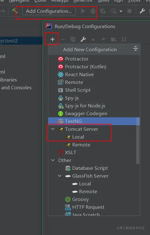Click the Move Down triangle icon

pyautogui.click(x=103, y=39)
